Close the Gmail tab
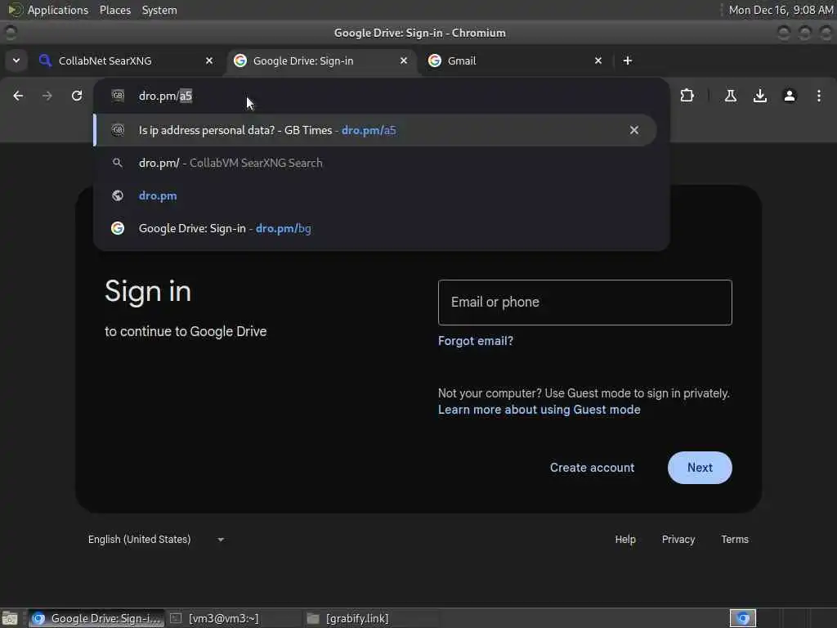 click(x=598, y=61)
